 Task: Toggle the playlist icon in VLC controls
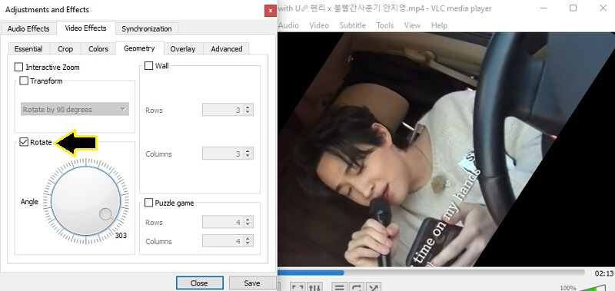coord(340,288)
